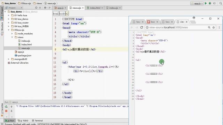Open the browser zoom magnifier icon
This screenshot has width=223, height=125.
[209, 27]
